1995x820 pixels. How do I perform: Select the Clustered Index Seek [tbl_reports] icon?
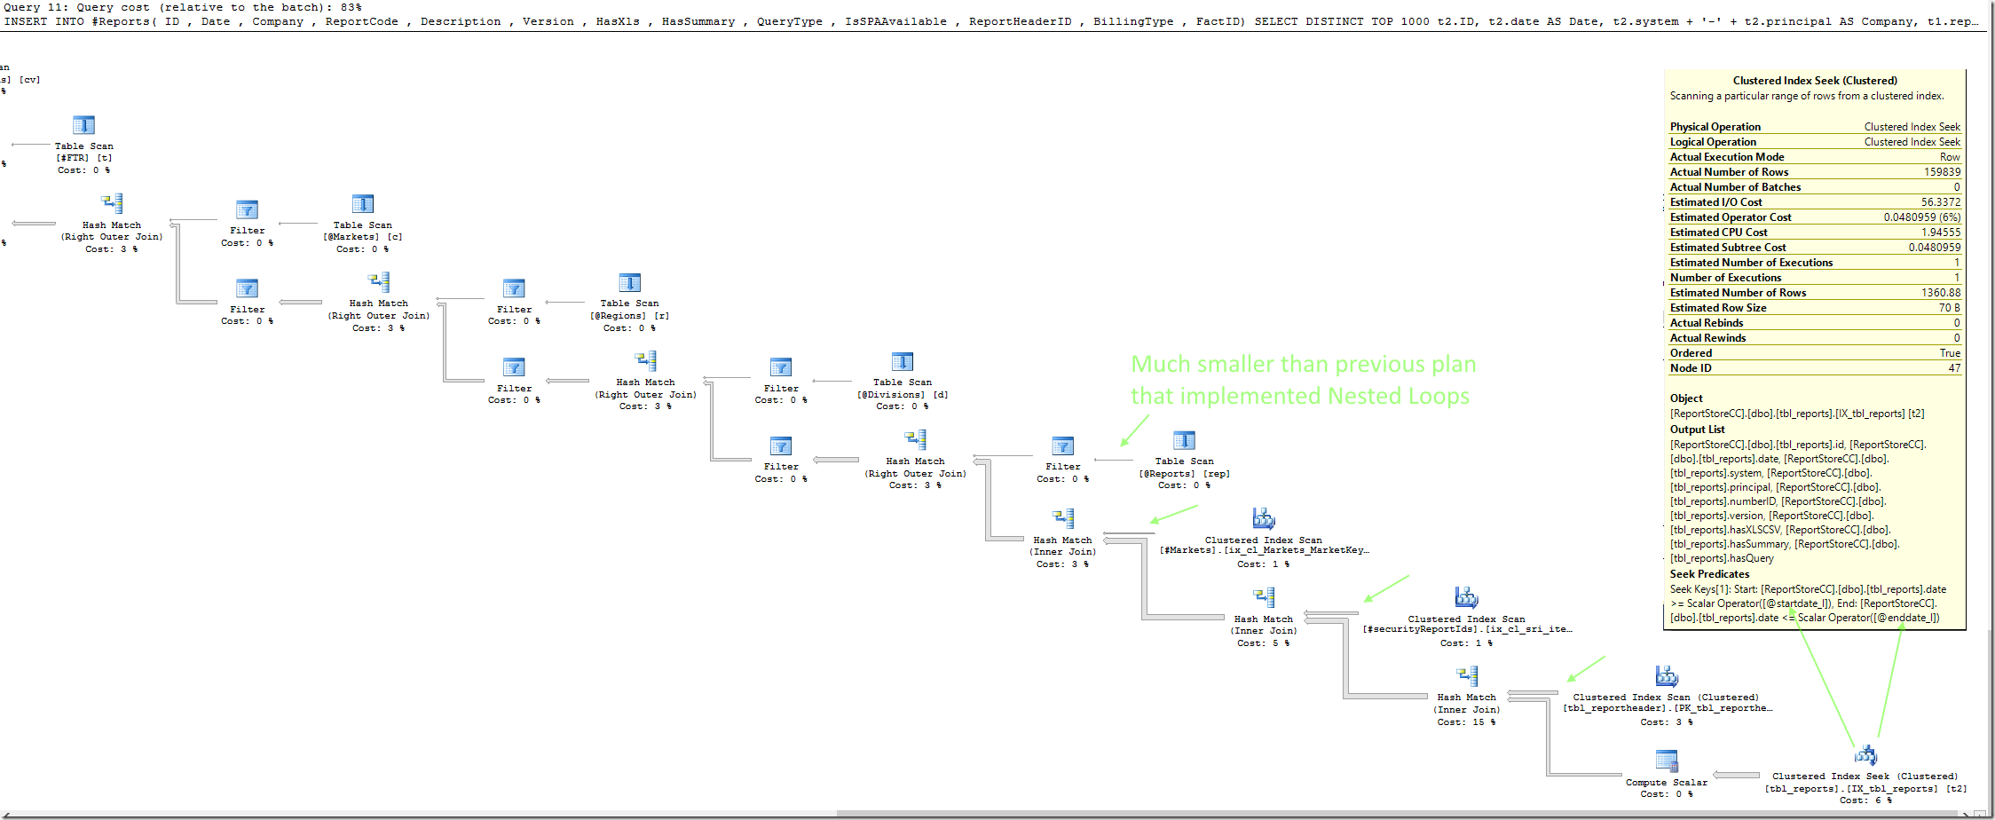pos(1865,755)
